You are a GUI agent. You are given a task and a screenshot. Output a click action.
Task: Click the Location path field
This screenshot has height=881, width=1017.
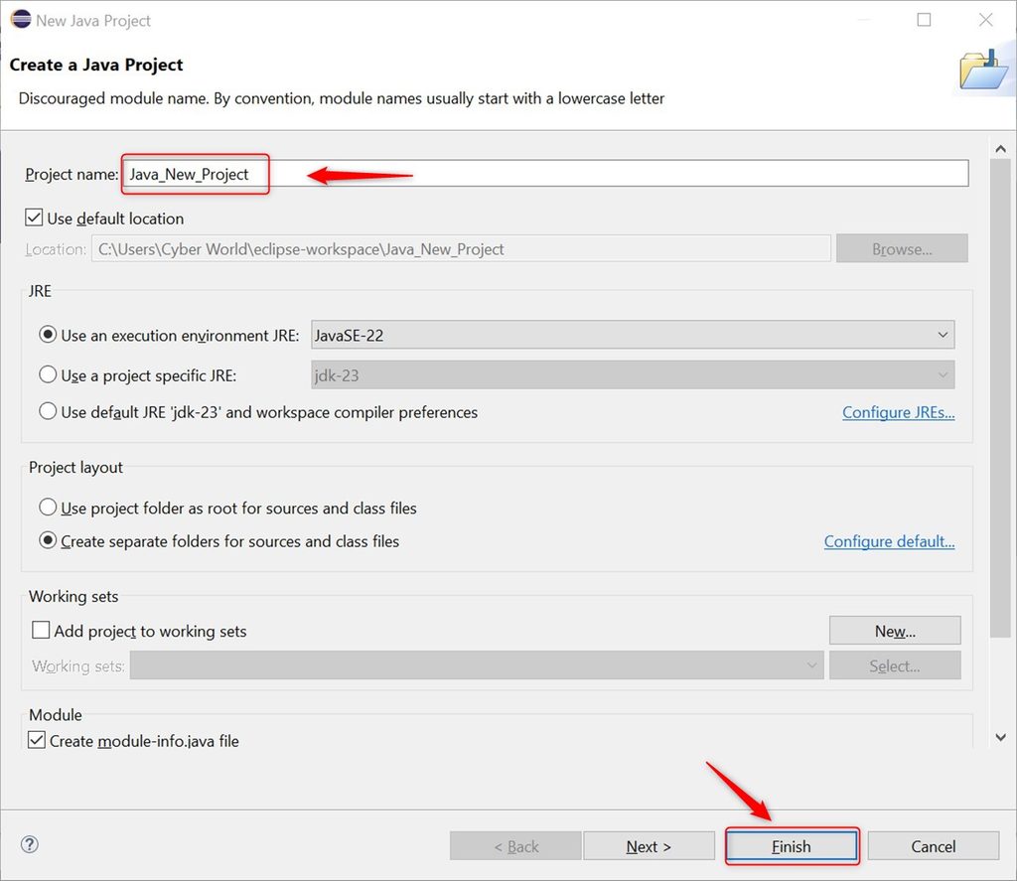[461, 249]
